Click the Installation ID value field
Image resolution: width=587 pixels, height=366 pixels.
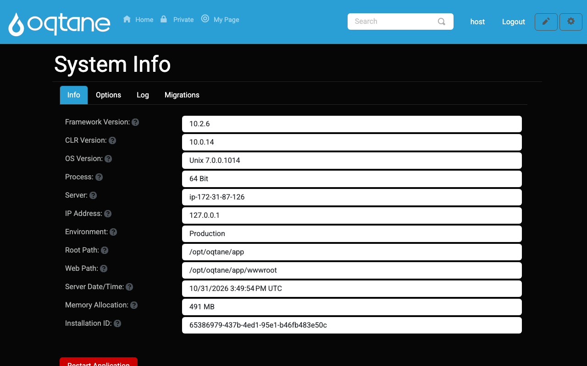(352, 325)
